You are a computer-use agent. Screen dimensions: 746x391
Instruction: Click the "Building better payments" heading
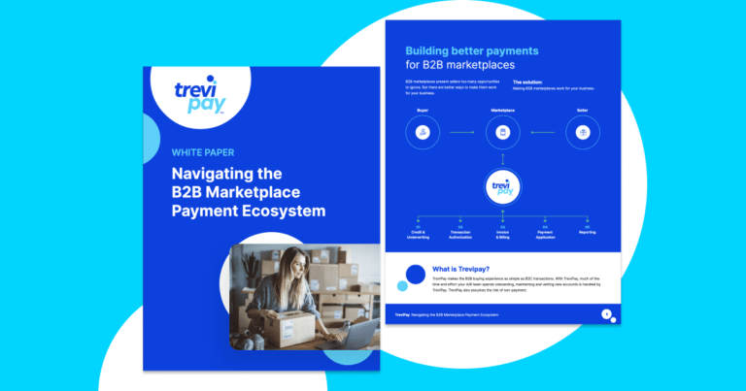pos(472,50)
